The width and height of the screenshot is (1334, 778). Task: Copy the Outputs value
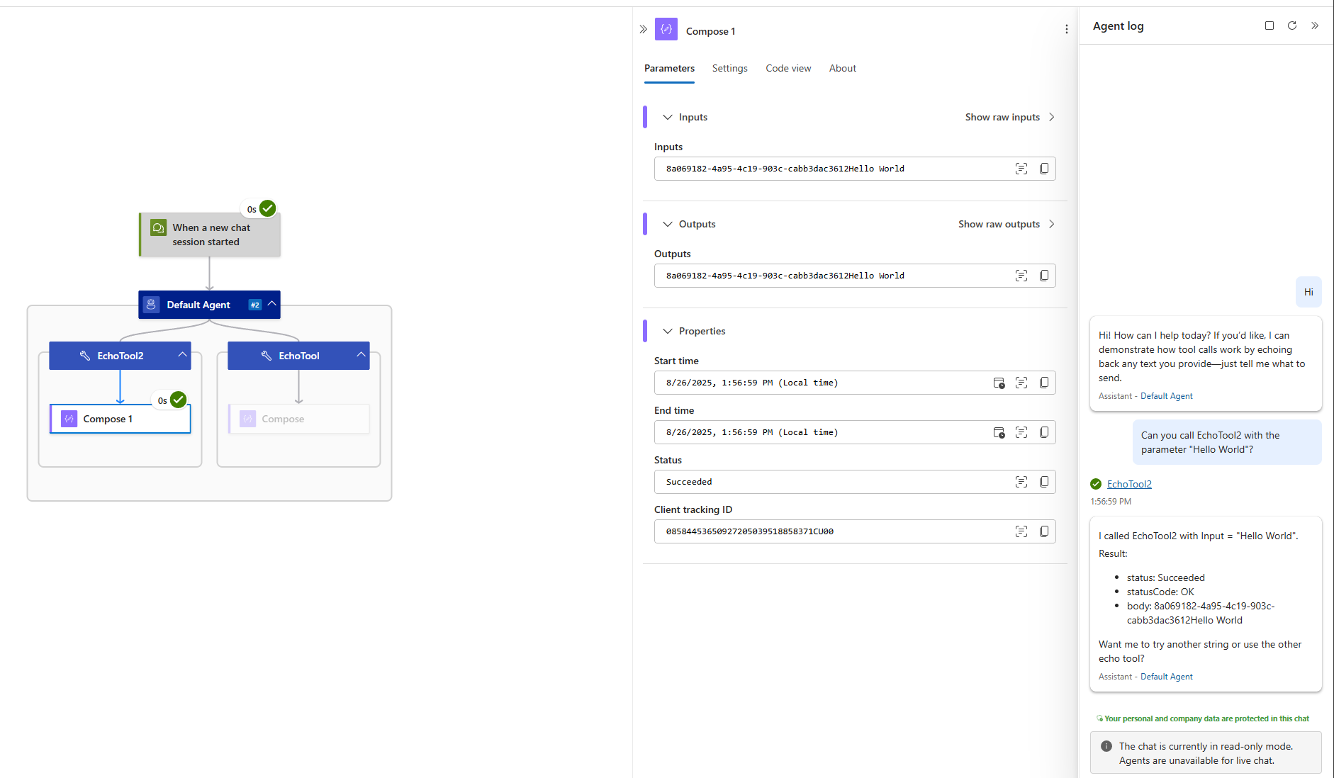[1044, 276]
